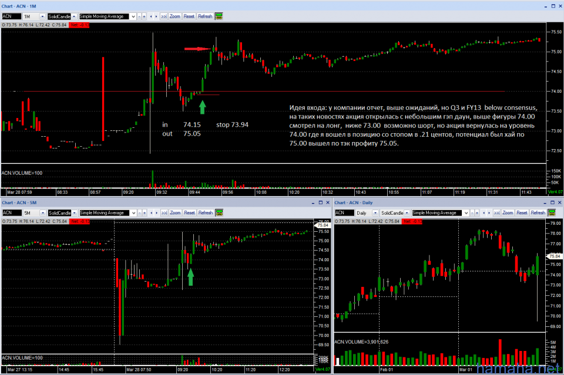Click Mar 28 07:59 time label in 1M chart

point(19,192)
